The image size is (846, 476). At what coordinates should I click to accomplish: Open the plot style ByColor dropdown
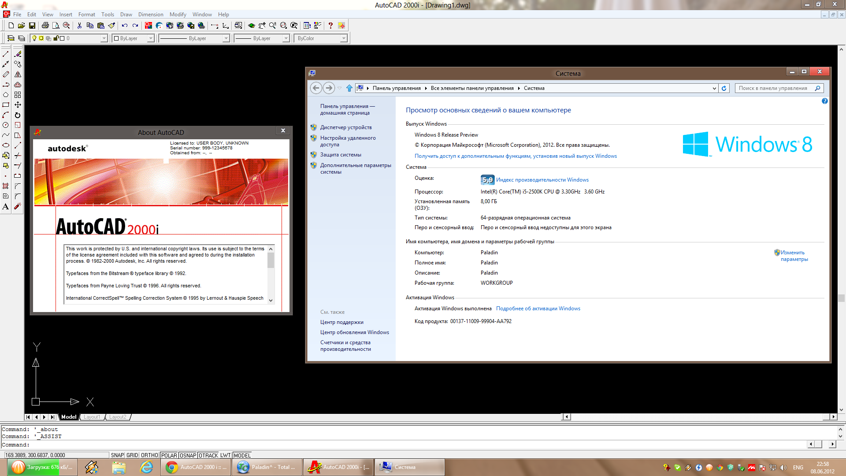(344, 38)
